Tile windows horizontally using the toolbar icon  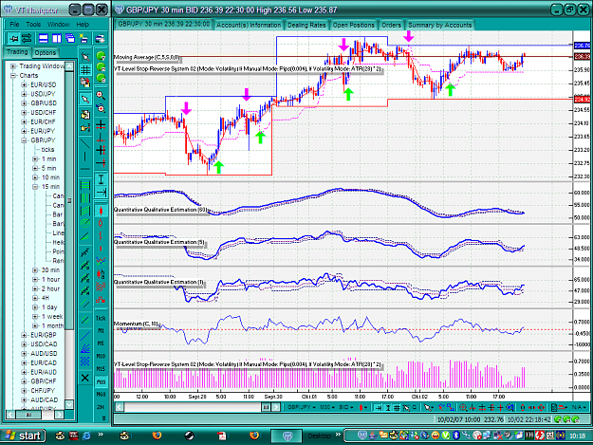coord(44,38)
